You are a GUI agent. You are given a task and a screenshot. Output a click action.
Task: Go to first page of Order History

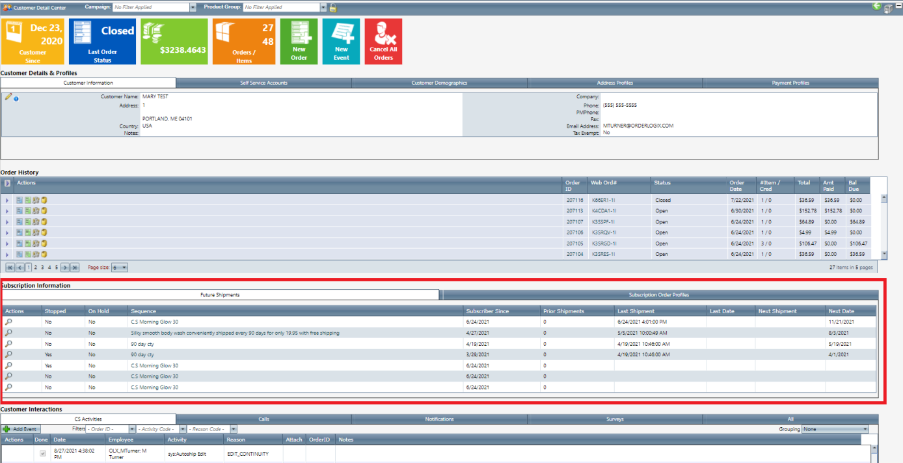(x=10, y=268)
